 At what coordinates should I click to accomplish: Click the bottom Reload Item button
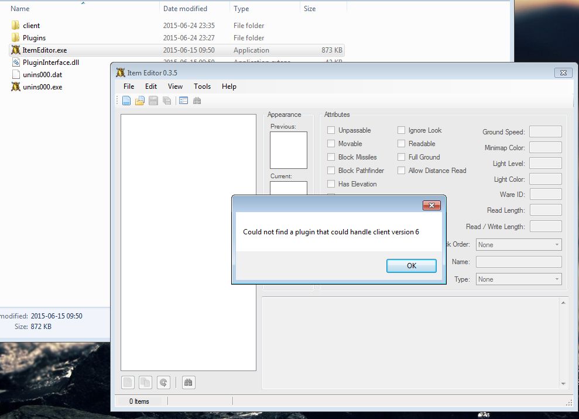point(163,383)
